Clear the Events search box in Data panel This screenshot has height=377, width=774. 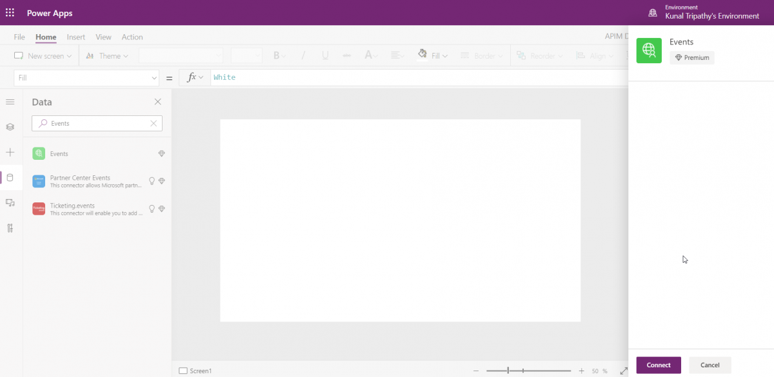(154, 123)
